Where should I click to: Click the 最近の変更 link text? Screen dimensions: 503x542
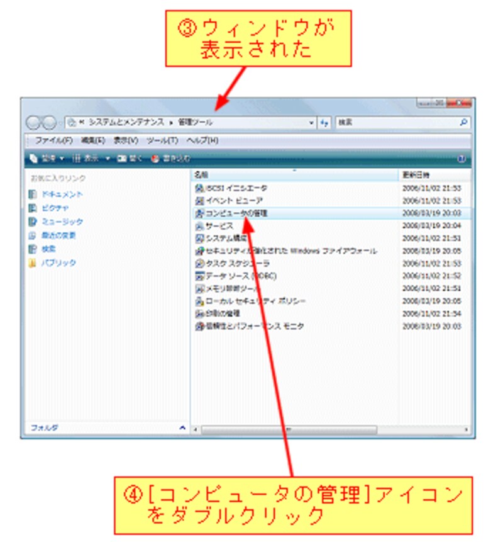[58, 235]
